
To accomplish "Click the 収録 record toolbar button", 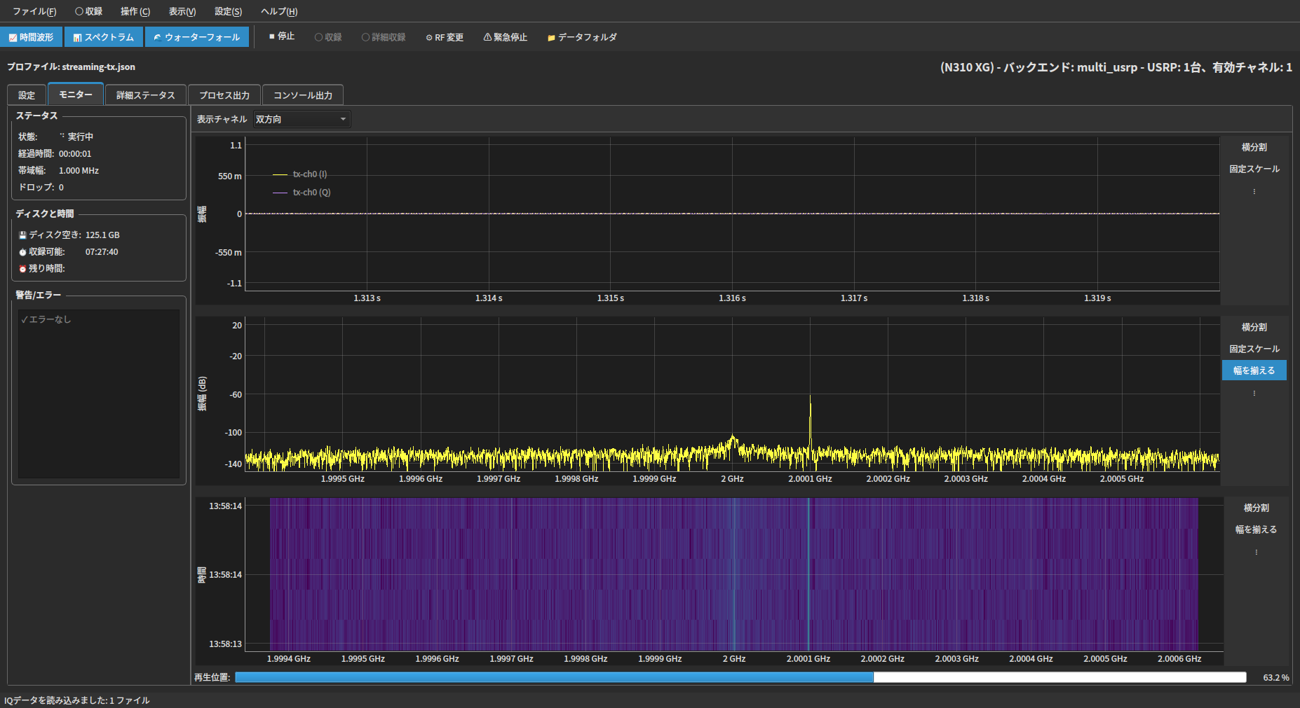I will pyautogui.click(x=328, y=37).
